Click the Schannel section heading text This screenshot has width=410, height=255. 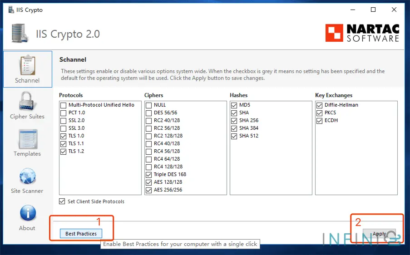click(73, 59)
